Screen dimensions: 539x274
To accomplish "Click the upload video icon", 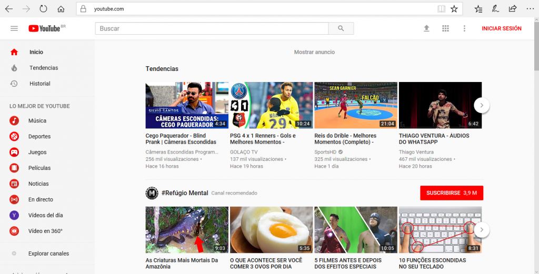I will 427,28.
